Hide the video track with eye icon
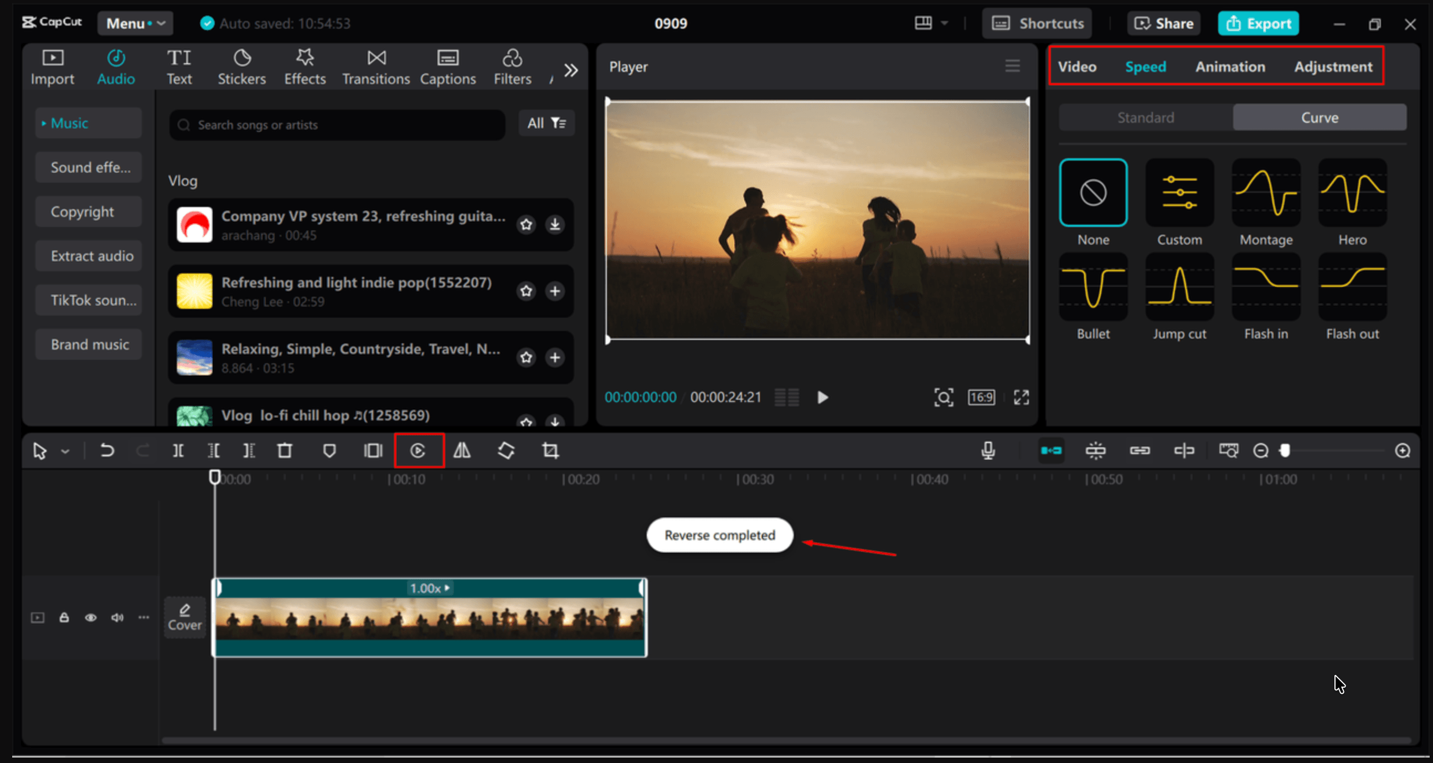The height and width of the screenshot is (763, 1433). [x=91, y=618]
